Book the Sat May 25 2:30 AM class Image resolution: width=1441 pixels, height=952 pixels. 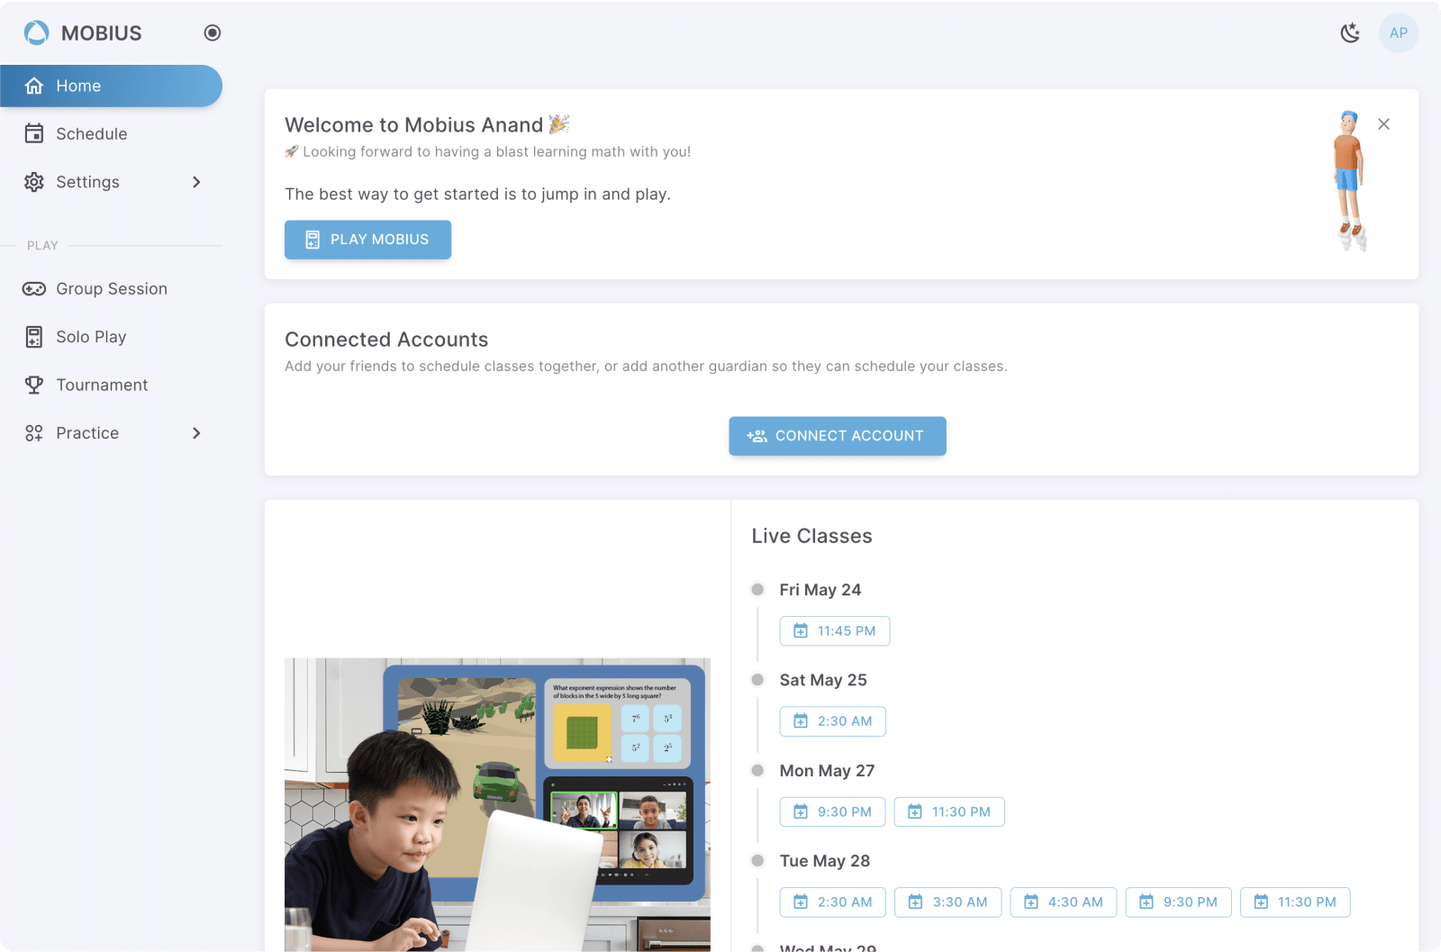(833, 721)
